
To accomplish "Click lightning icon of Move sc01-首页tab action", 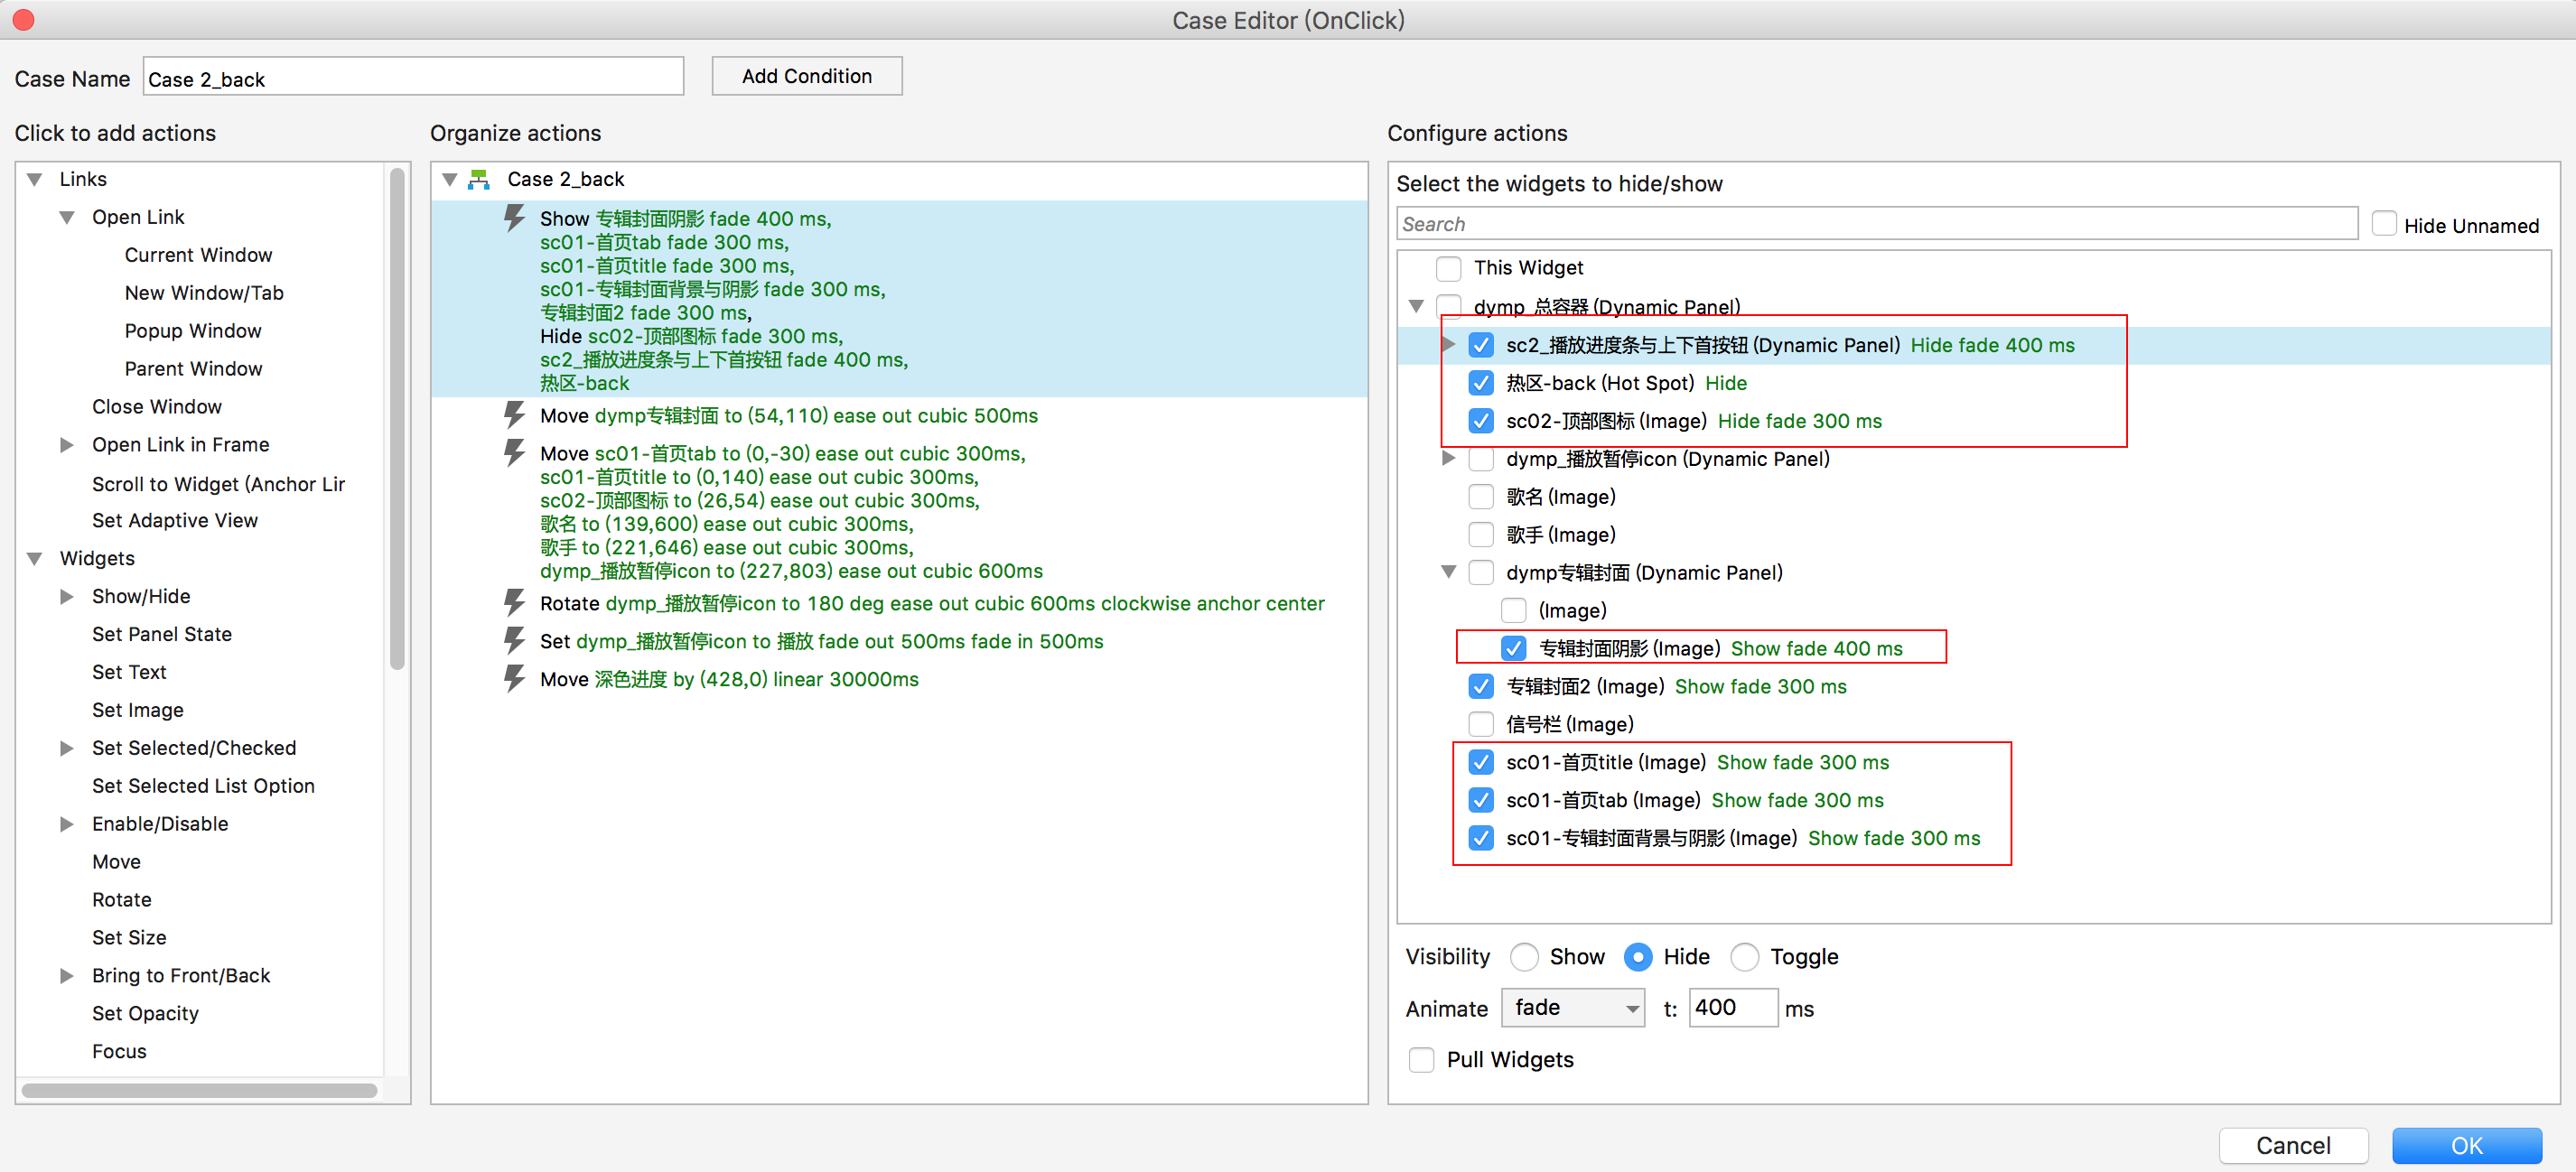I will (514, 452).
